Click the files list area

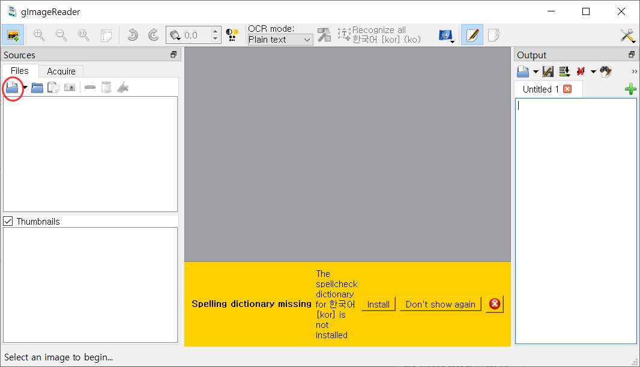[x=90, y=154]
